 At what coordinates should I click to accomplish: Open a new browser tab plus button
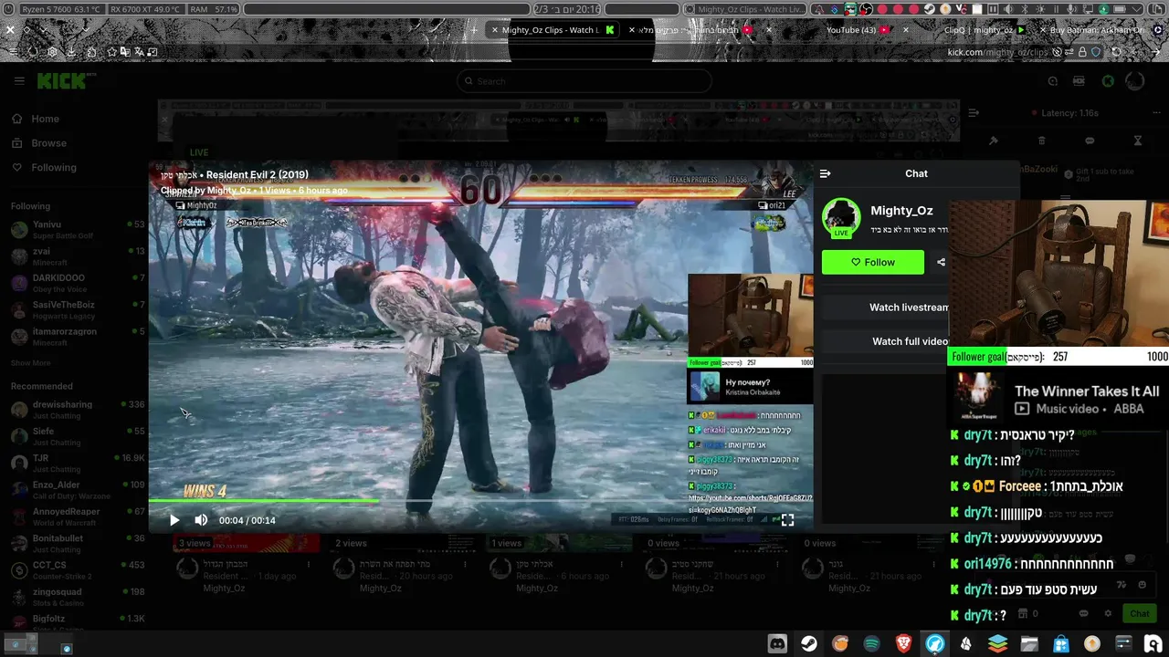click(x=474, y=30)
